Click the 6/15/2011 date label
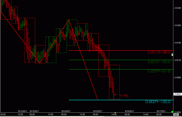Screen dimensions: 182x117 click(98, 111)
